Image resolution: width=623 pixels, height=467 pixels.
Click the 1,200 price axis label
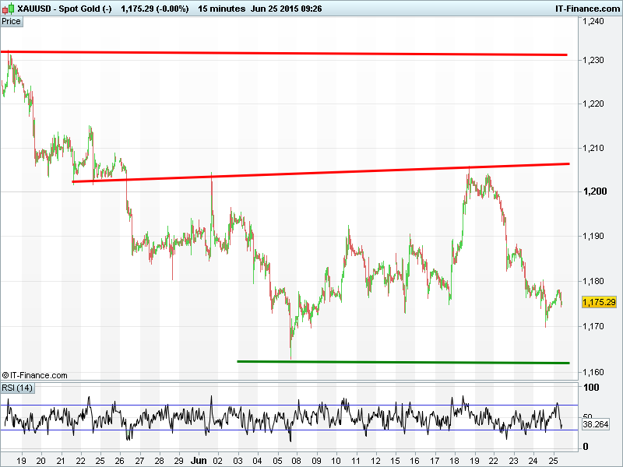coord(594,191)
